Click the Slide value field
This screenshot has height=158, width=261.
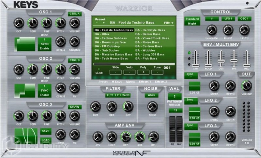tap(115, 72)
